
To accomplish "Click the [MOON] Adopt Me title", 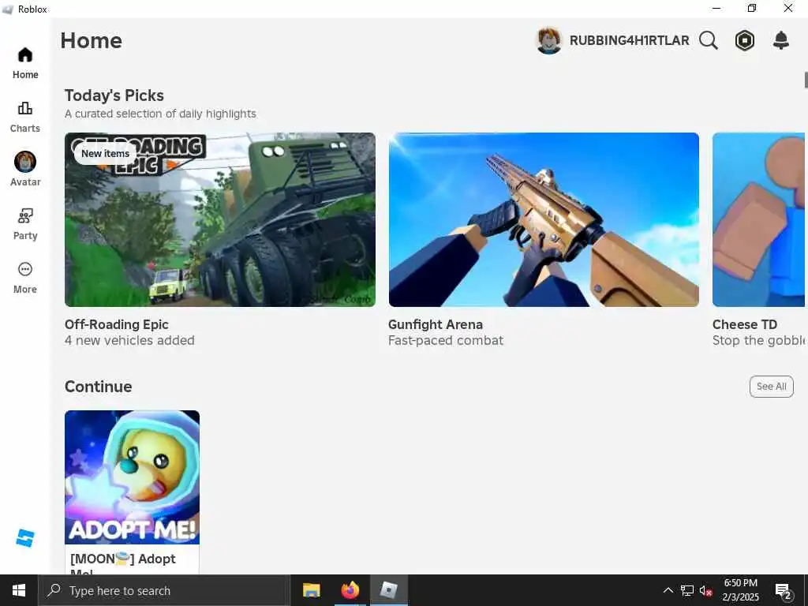I will pos(122,562).
